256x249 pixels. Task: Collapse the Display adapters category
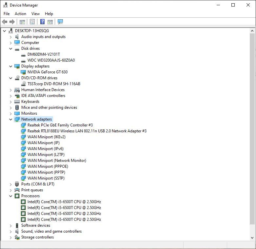pos(10,66)
